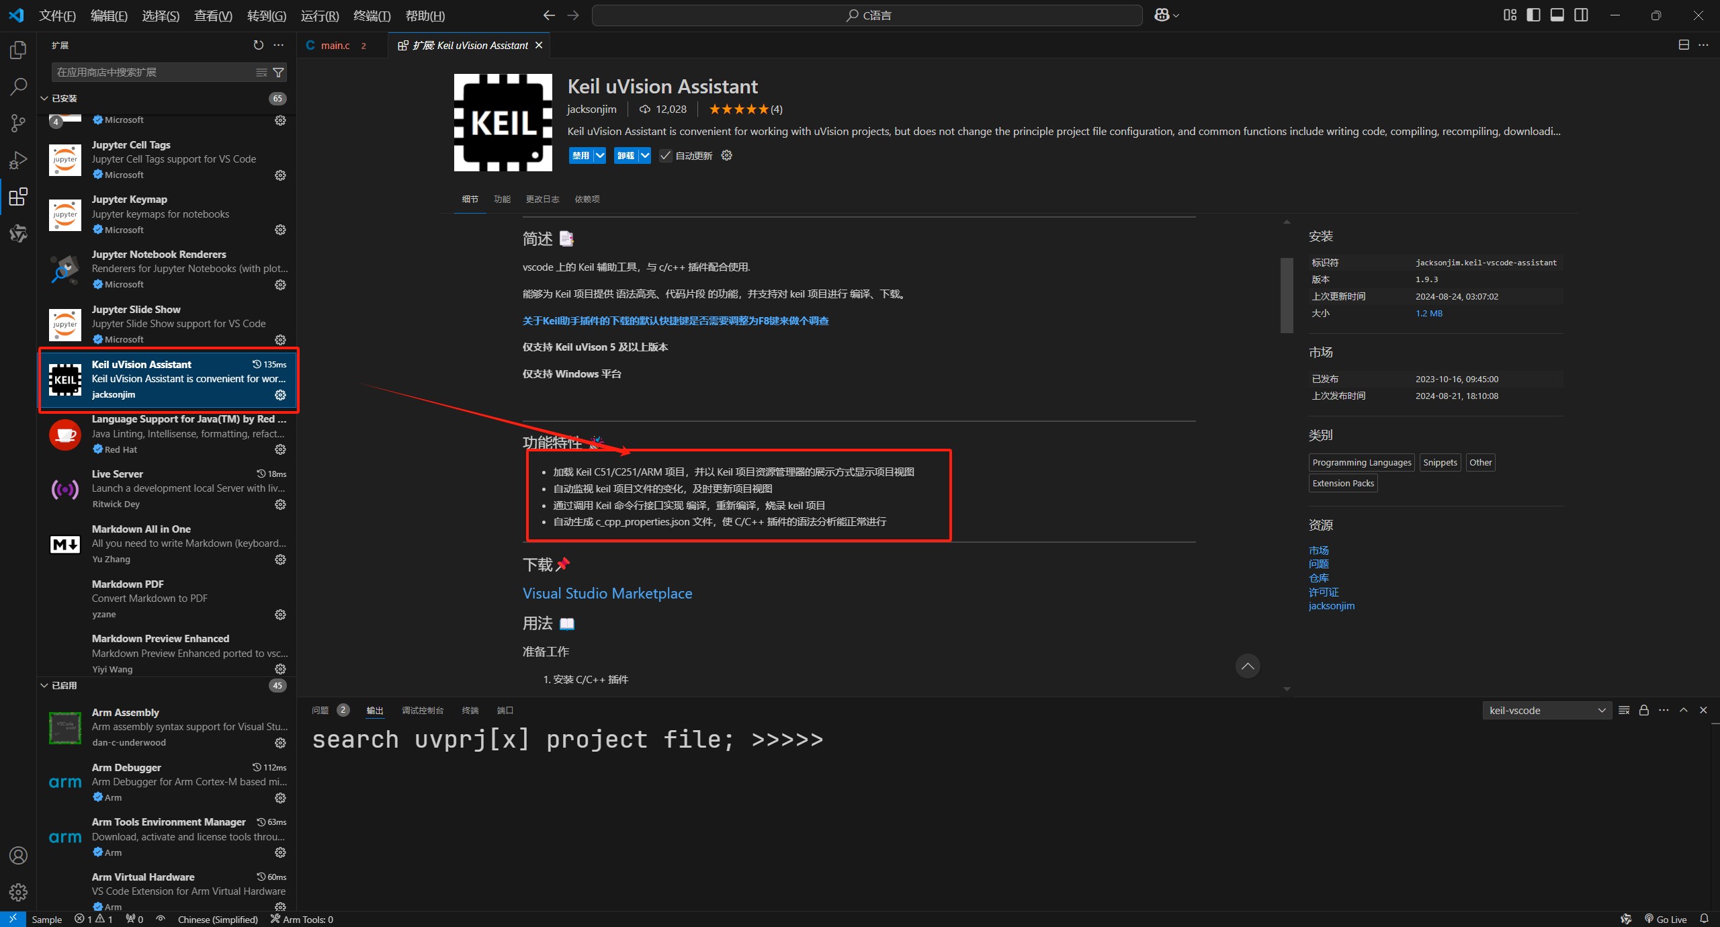Viewport: 1720px width, 927px height.
Task: Click Go Live in status bar
Action: tap(1666, 919)
